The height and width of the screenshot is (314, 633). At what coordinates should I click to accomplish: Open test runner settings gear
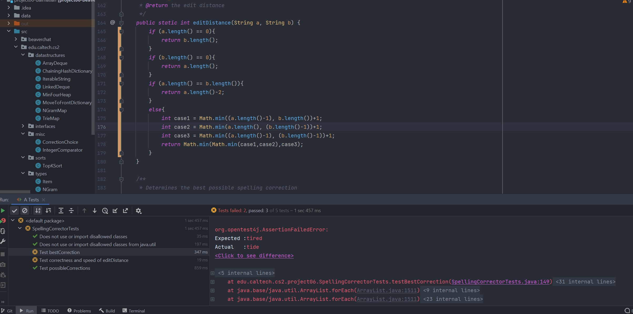pos(139,211)
